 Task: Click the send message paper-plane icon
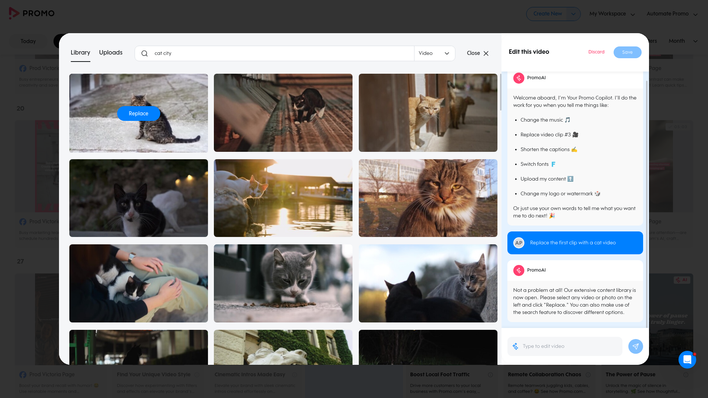635,346
